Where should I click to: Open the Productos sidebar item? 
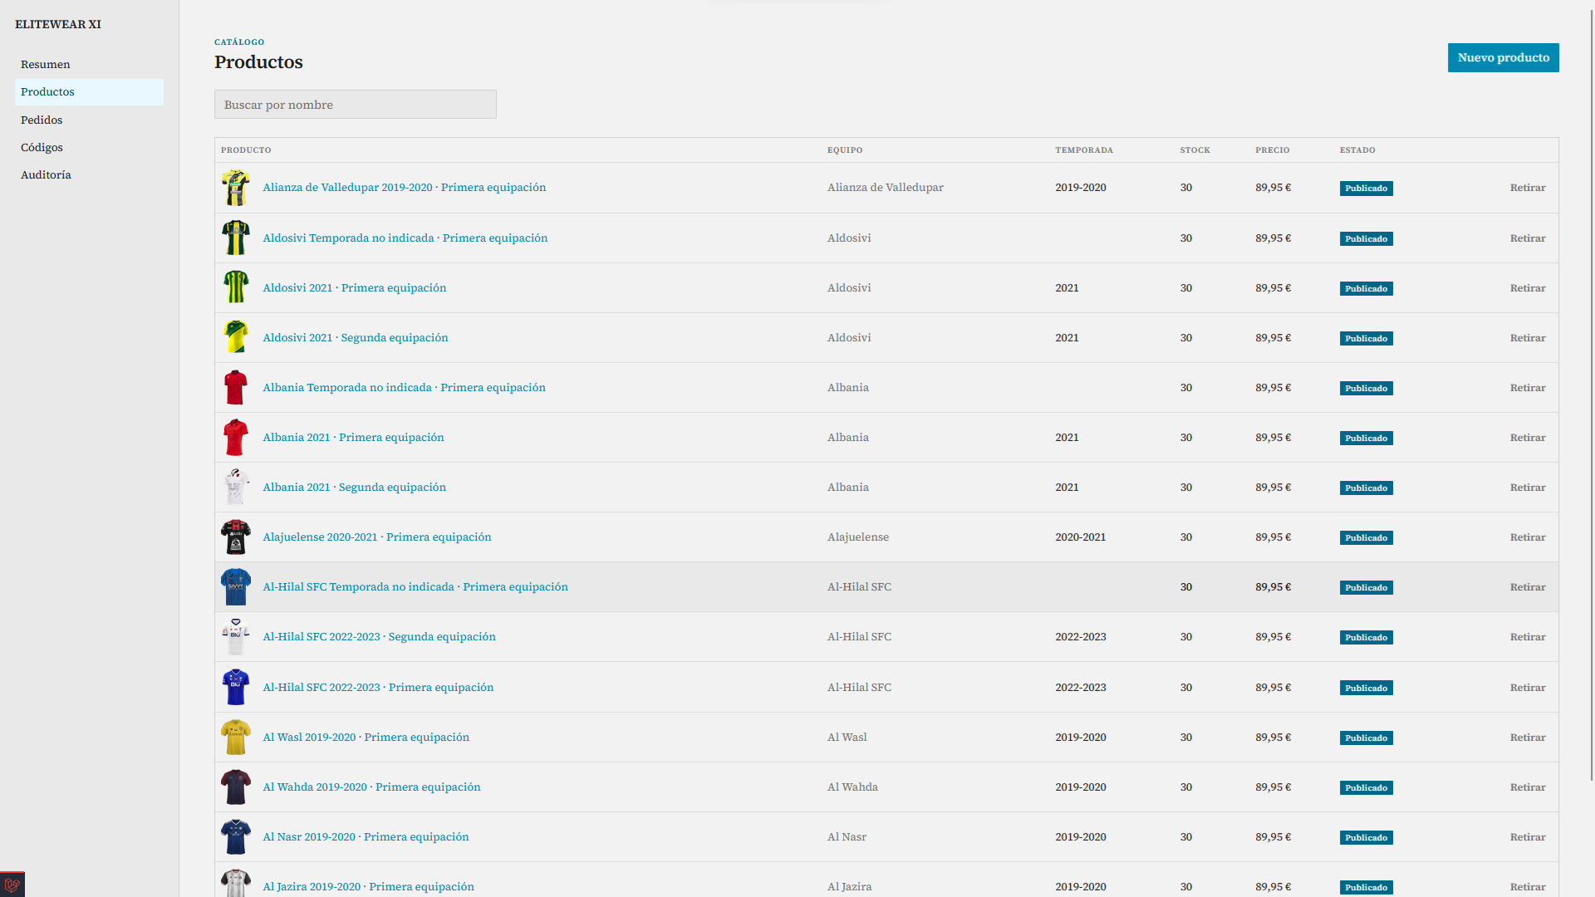click(89, 91)
